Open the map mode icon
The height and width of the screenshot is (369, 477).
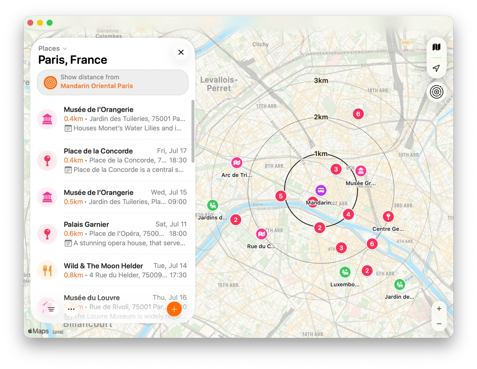[x=436, y=47]
